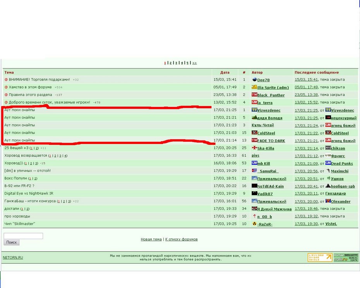
Task: Click the search text input field
Action: [23, 236]
